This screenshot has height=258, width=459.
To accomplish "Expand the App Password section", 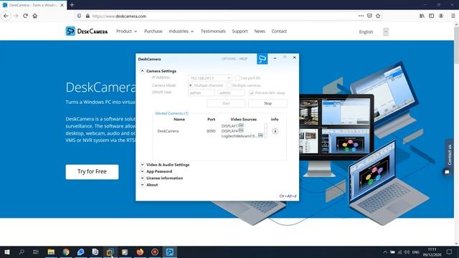I will tap(142, 171).
